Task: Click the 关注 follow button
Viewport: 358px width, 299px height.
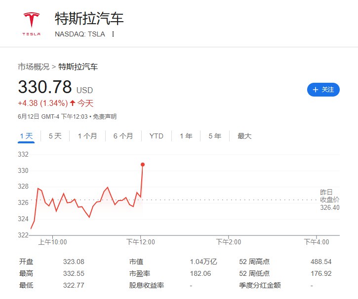Action: pyautogui.click(x=323, y=90)
